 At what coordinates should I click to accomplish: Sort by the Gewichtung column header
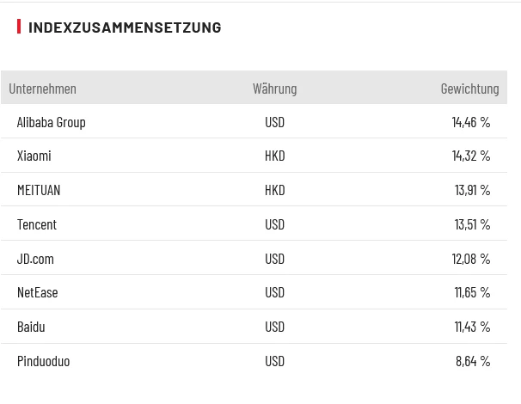pos(469,89)
